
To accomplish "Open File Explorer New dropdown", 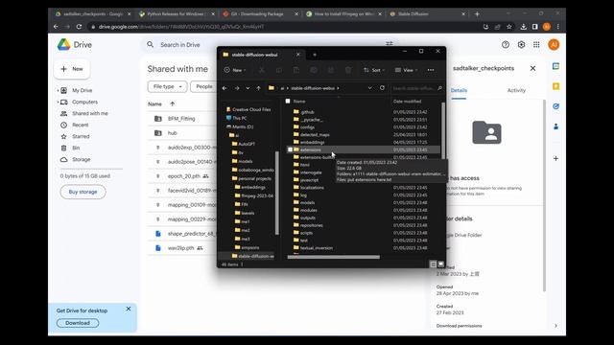I will click(x=235, y=70).
